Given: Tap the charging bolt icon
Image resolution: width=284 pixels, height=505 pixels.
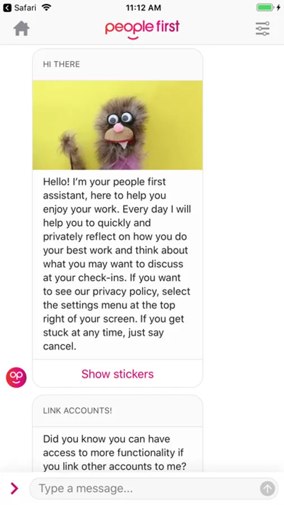Looking at the screenshot, I should pos(278,7).
